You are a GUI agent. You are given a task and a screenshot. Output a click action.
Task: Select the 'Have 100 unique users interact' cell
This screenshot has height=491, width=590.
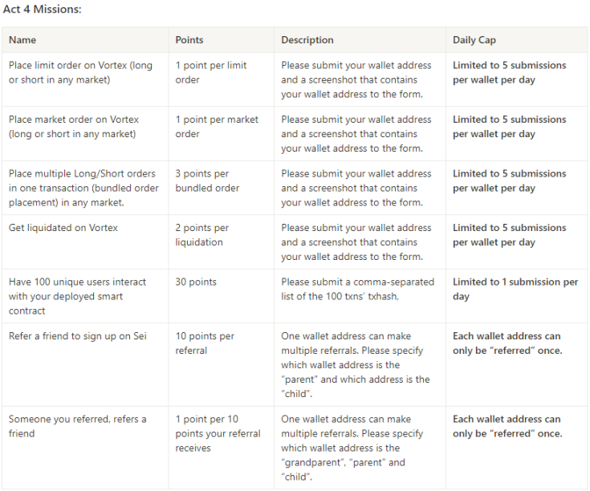(77, 296)
